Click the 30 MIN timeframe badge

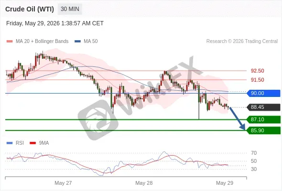pos(70,9)
